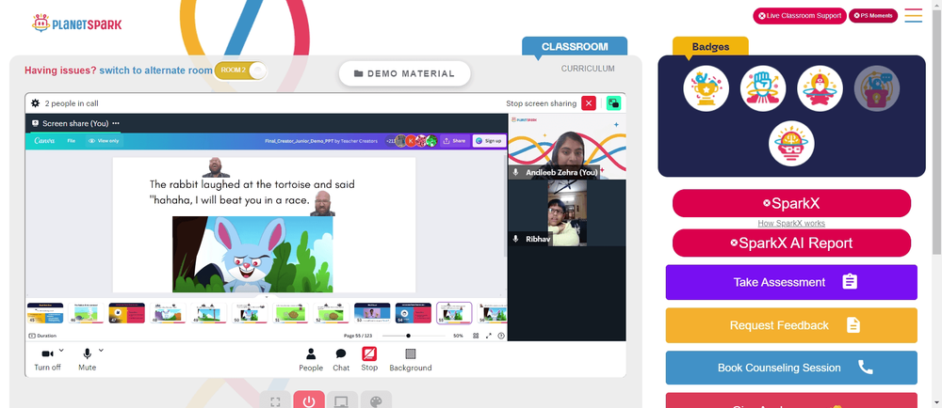
Task: Expand microphone options arrow next to Mute
Action: point(101,351)
